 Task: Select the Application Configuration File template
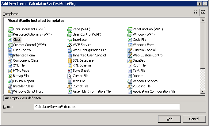(x=152, y=91)
